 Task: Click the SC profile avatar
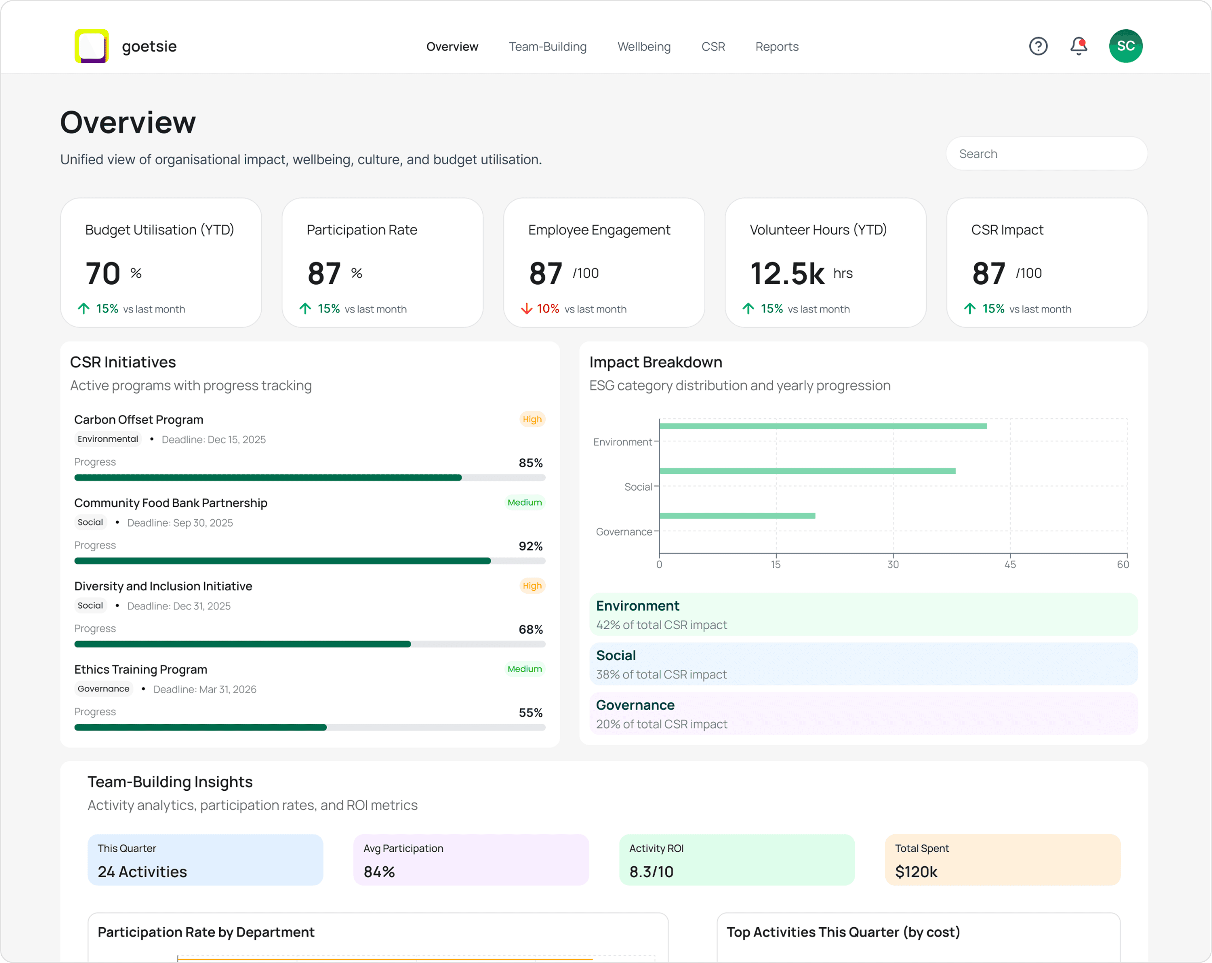click(1126, 46)
